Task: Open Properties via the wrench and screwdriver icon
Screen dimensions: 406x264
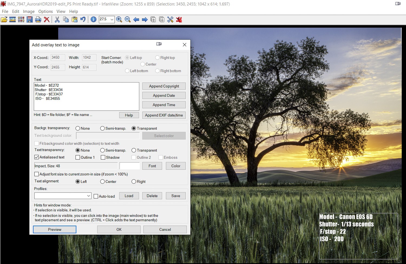Action: pos(170,19)
